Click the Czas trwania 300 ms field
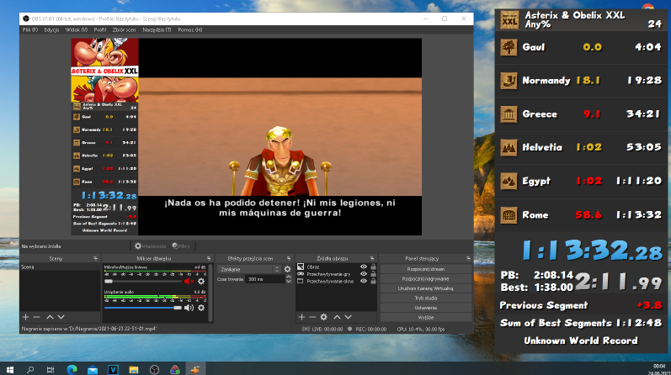The image size is (671, 375). coord(264,279)
